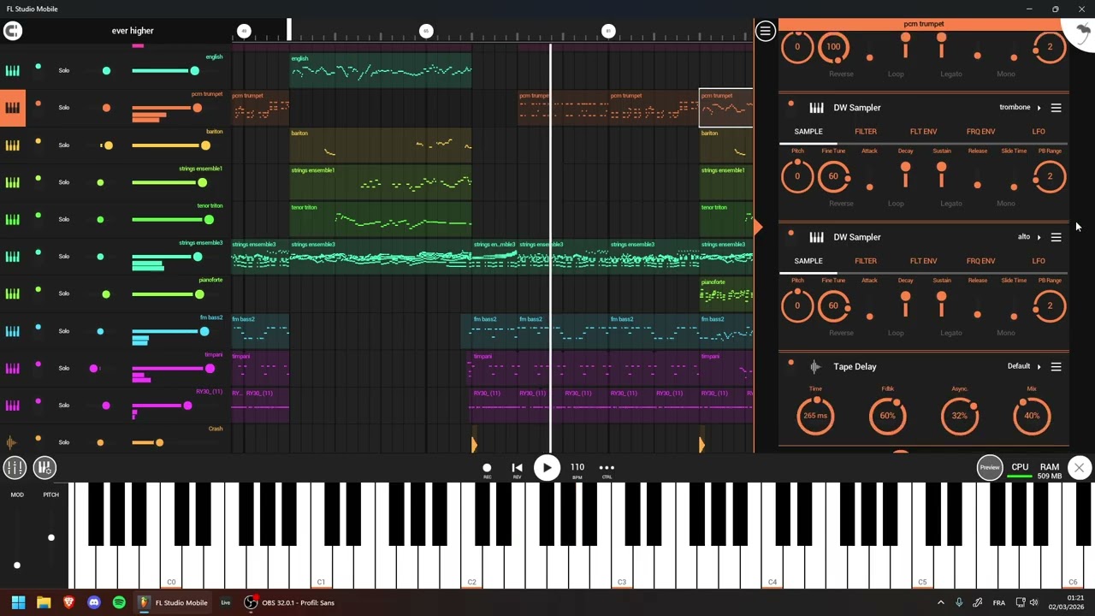Mute the bariton track

[x=38, y=140]
